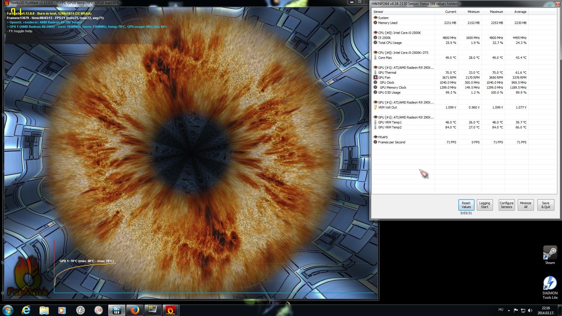Click the Maximum column header
Image resolution: width=562 pixels, height=316 pixels.
pos(493,12)
